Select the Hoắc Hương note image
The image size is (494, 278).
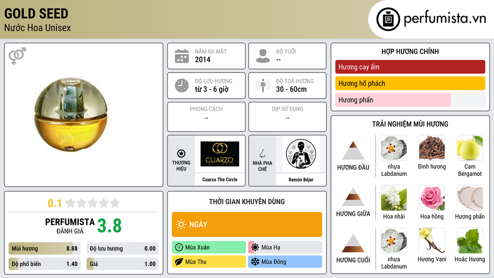coord(470,240)
